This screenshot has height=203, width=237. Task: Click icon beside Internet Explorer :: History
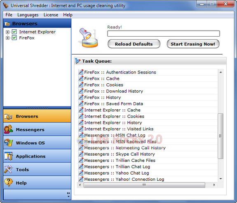[x=81, y=123]
